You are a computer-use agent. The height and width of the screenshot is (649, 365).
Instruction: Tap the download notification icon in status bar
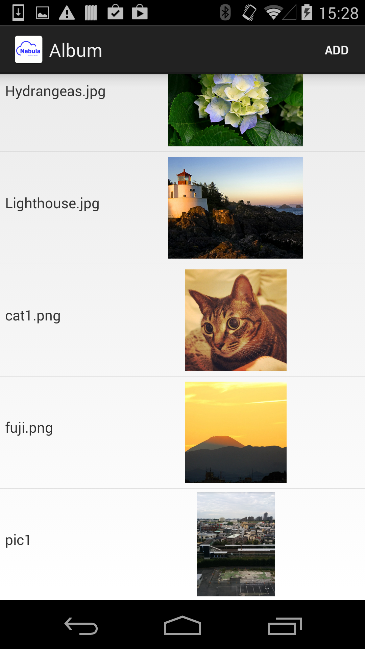coord(18,13)
